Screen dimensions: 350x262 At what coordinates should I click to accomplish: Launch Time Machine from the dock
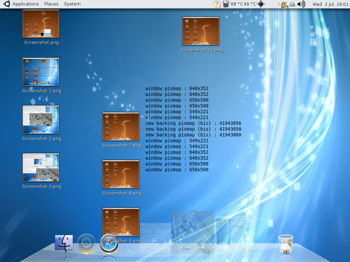pyautogui.click(x=86, y=243)
